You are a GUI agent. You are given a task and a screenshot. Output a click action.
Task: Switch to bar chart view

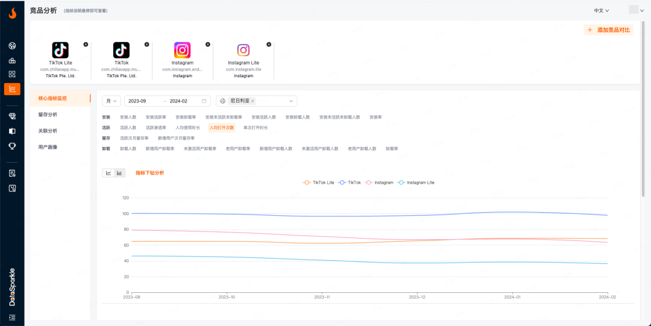click(x=119, y=173)
